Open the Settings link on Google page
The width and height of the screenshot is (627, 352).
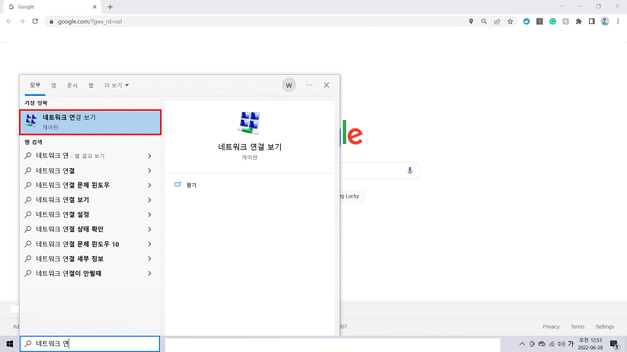click(604, 327)
